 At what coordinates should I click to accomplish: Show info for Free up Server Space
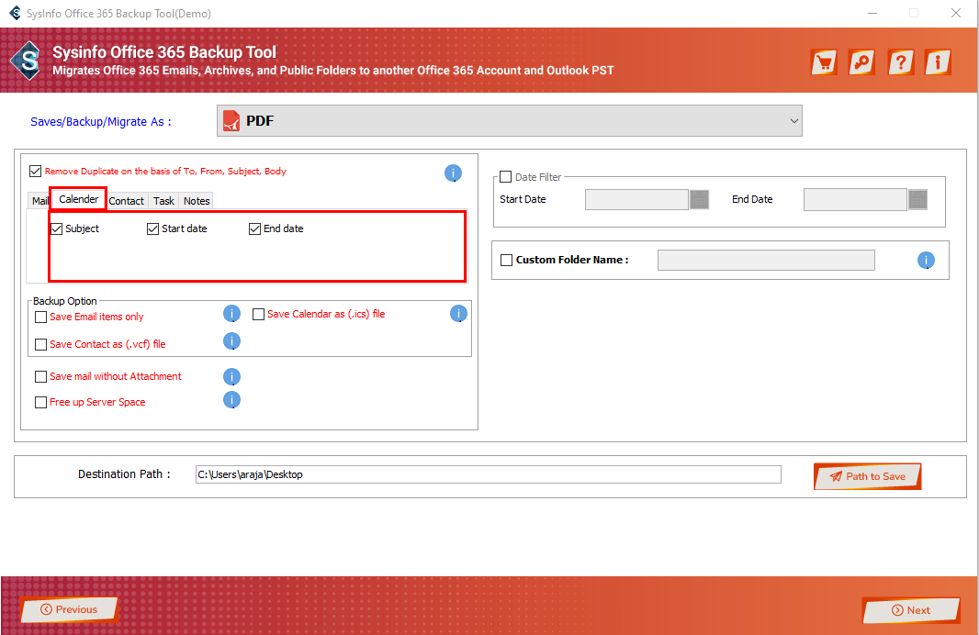(231, 400)
